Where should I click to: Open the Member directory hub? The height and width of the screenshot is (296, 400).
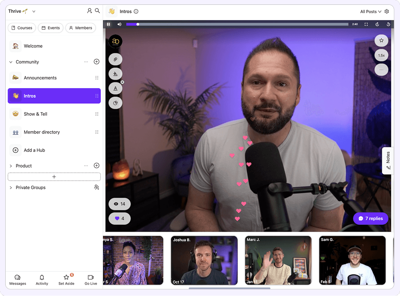[54, 132]
